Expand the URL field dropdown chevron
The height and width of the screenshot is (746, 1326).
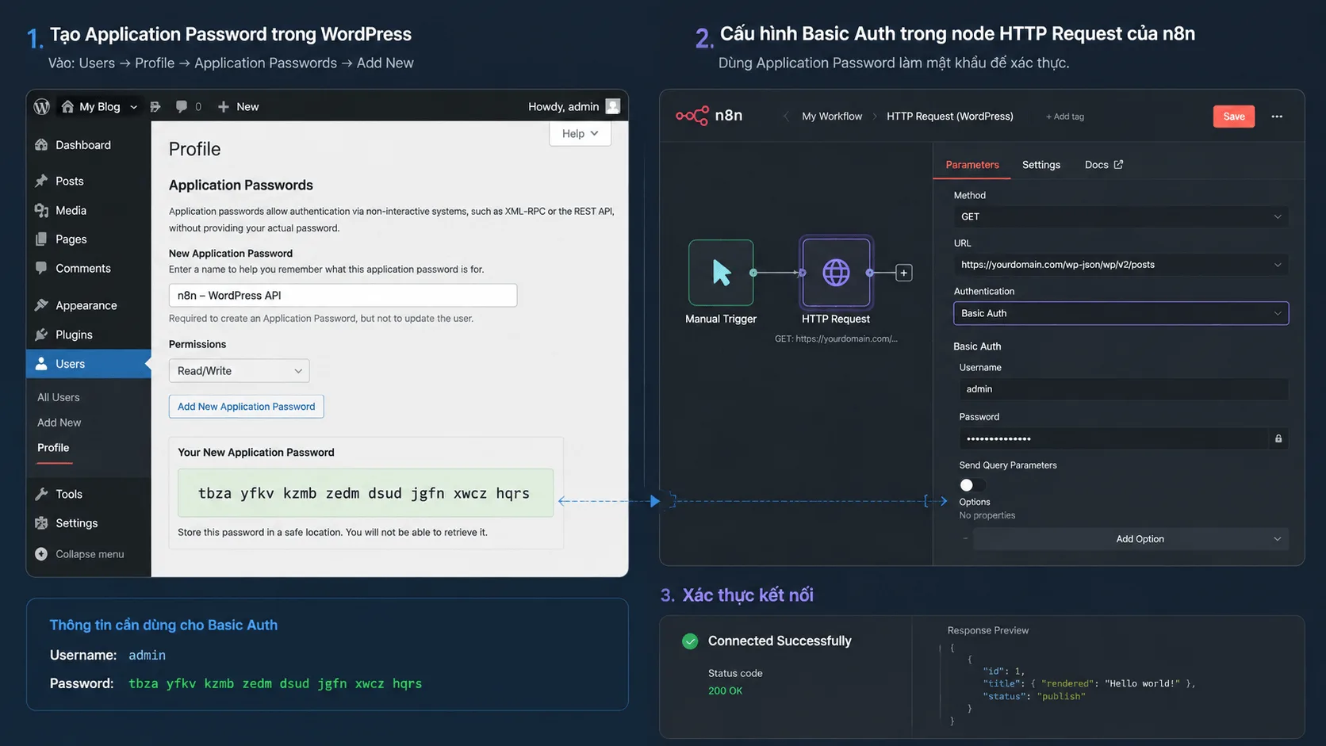1277,265
